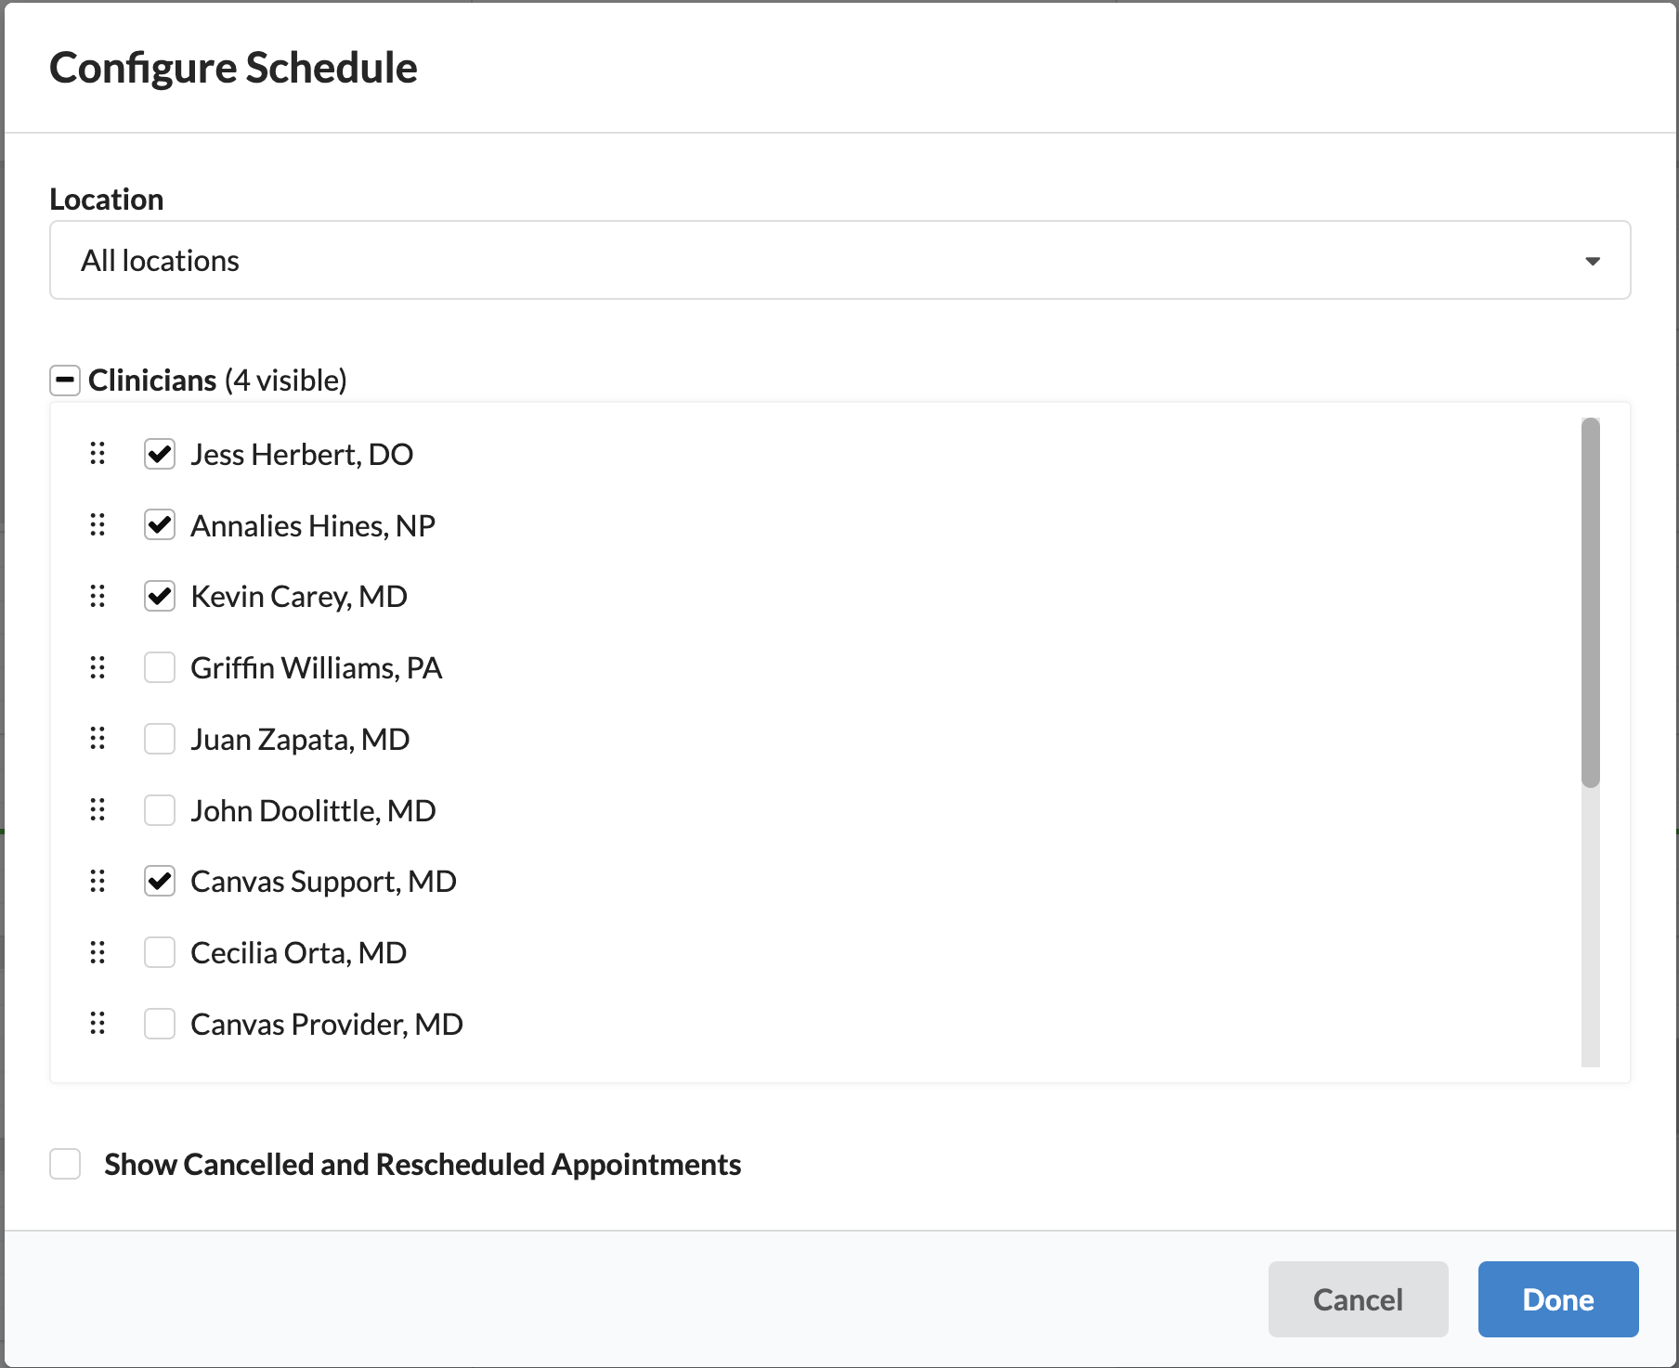Toggle all Clinicians with the header checkbox
Viewport: 1679px width, 1368px height.
[x=65, y=380]
